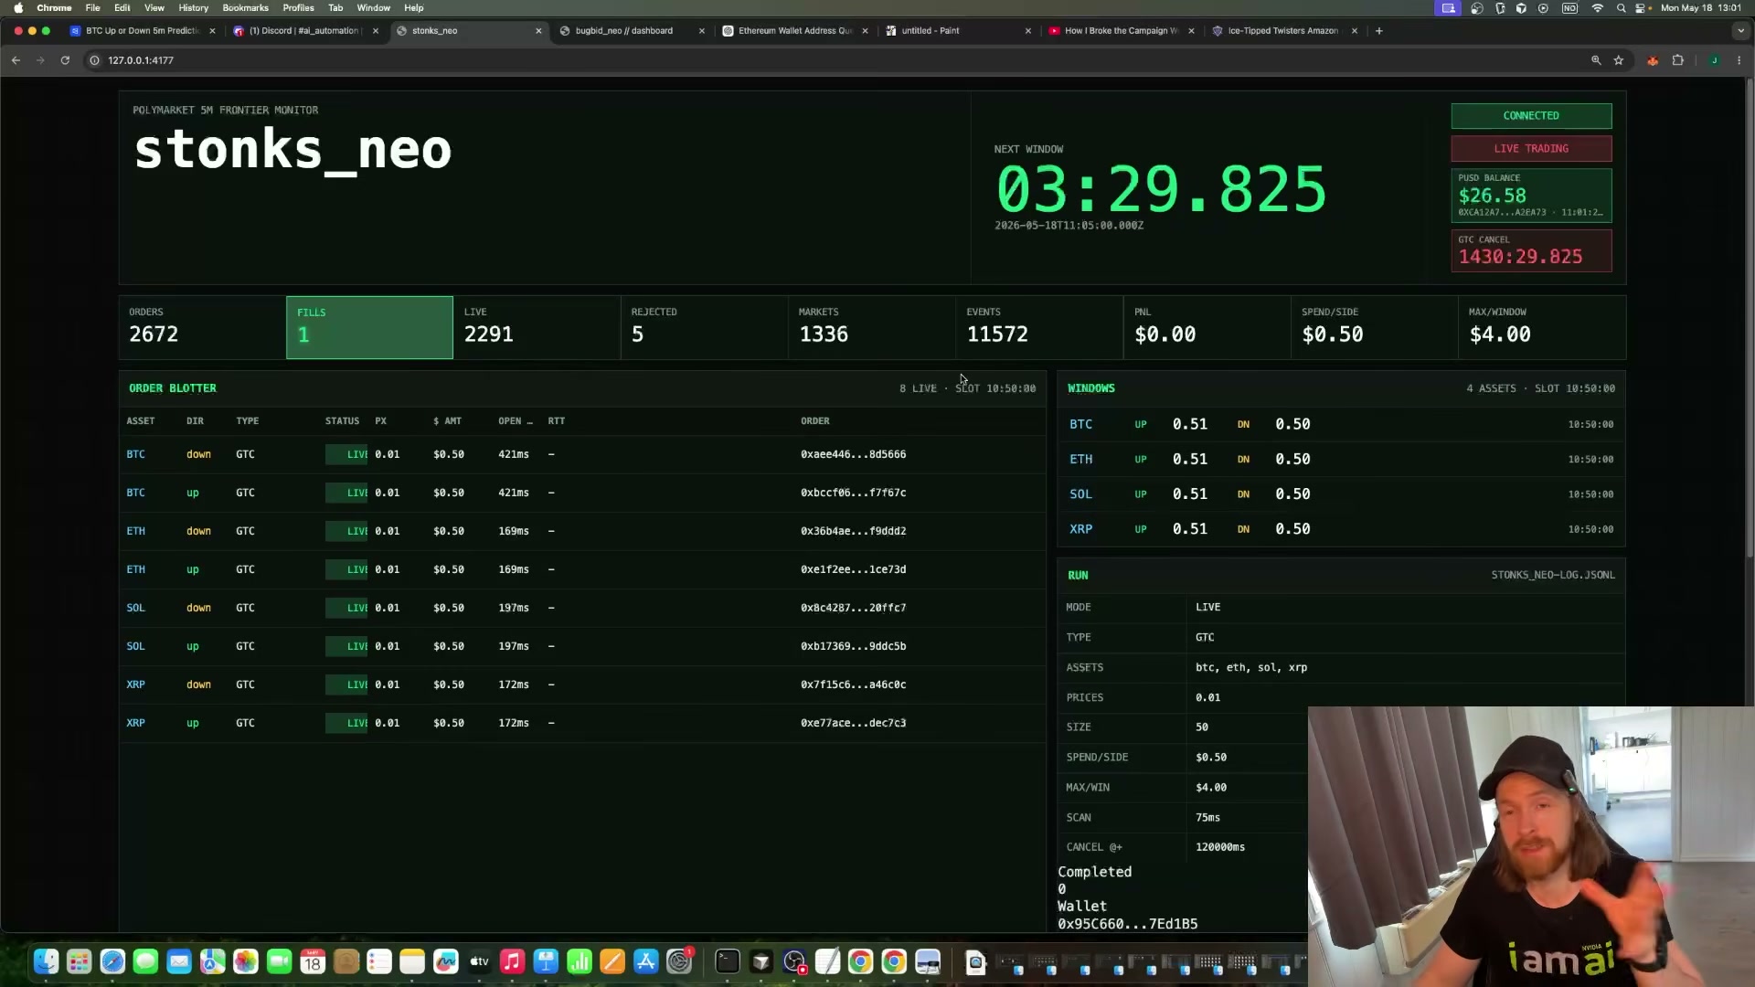Open the History menu
The image size is (1755, 987).
click(x=193, y=8)
